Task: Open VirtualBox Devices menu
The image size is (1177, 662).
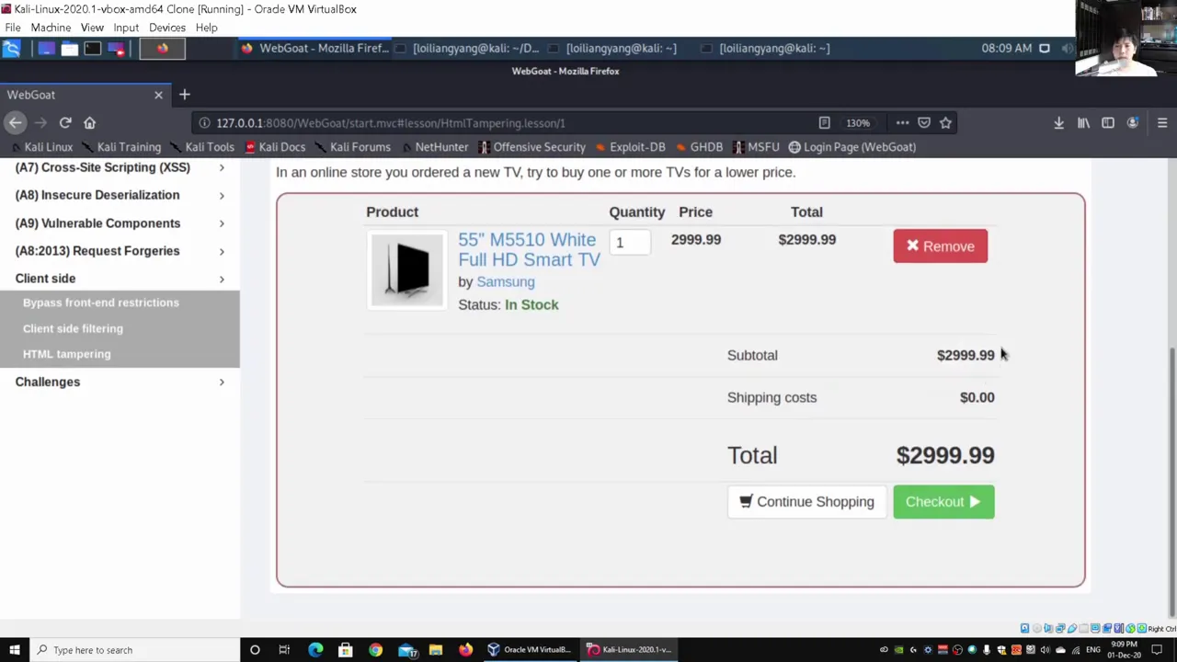Action: (x=167, y=28)
